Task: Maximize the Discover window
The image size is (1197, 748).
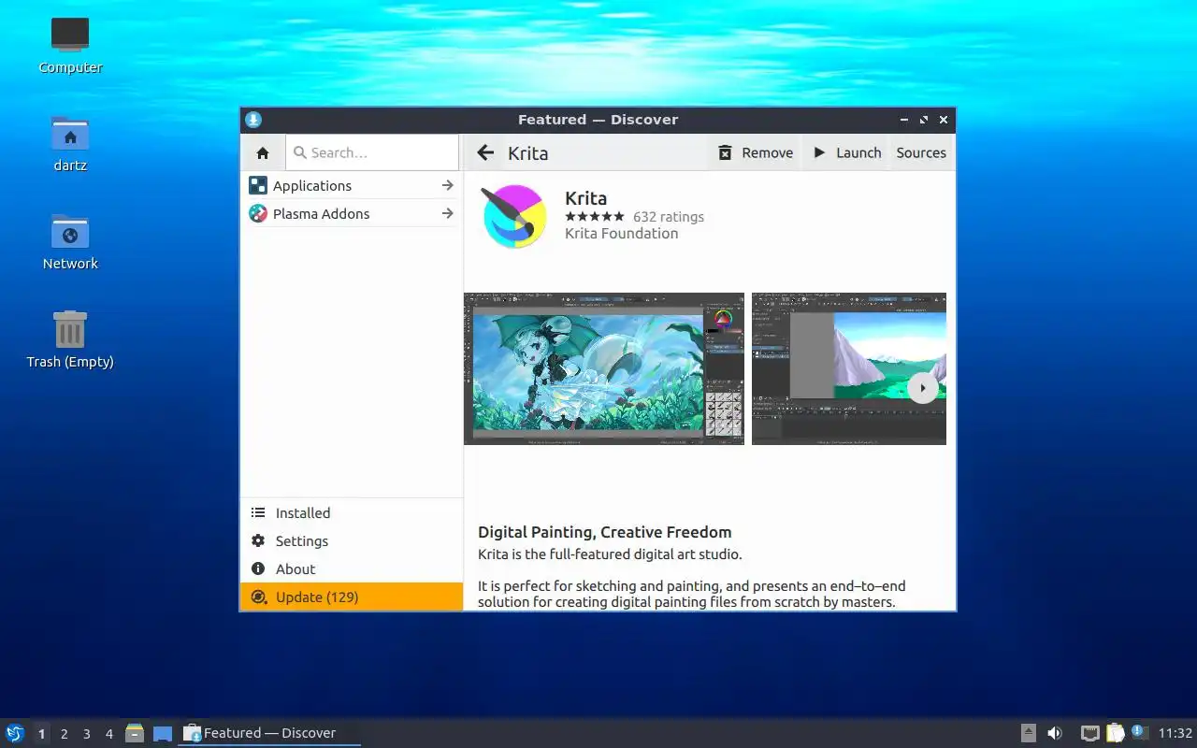Action: click(x=924, y=120)
